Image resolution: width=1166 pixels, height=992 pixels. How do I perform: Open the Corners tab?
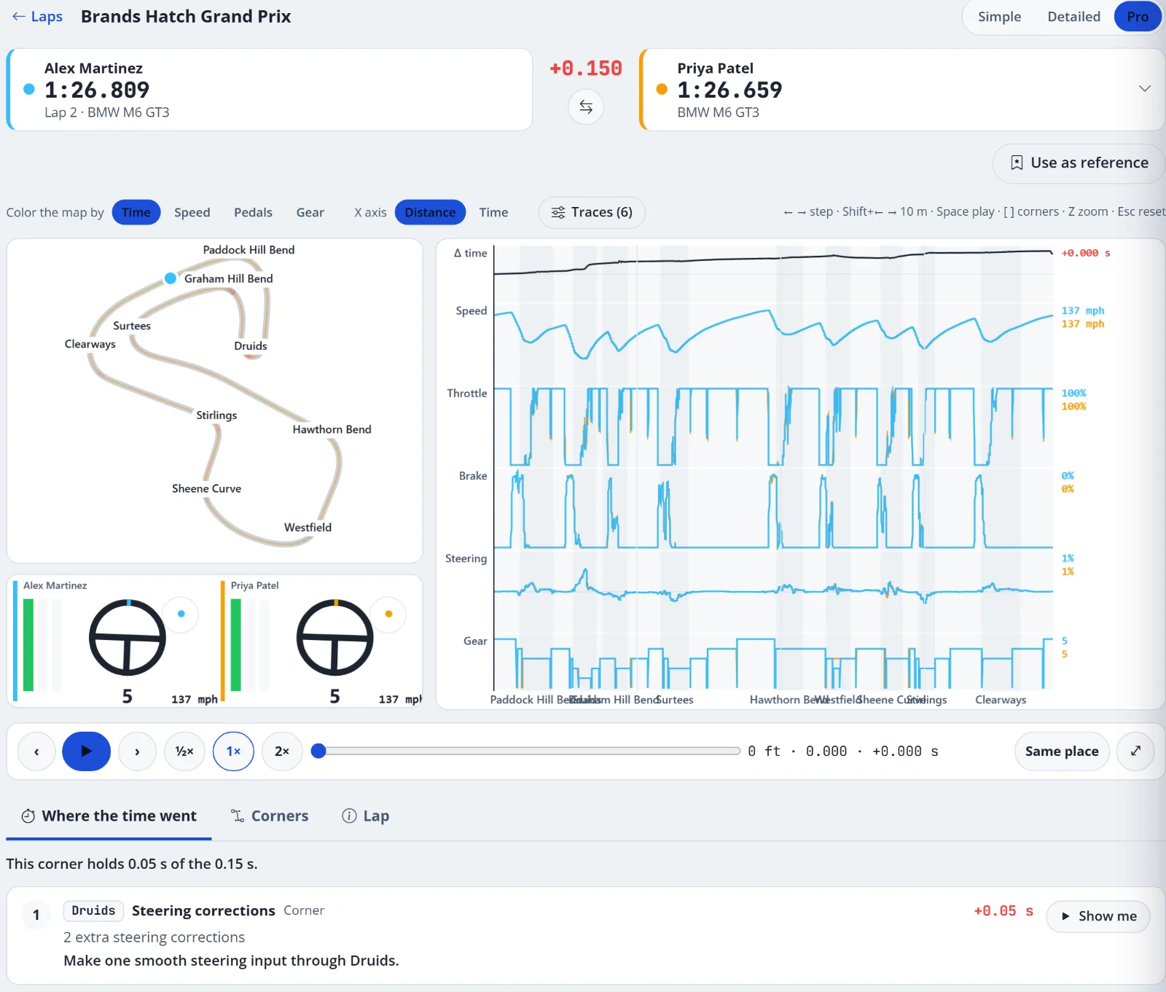point(270,816)
